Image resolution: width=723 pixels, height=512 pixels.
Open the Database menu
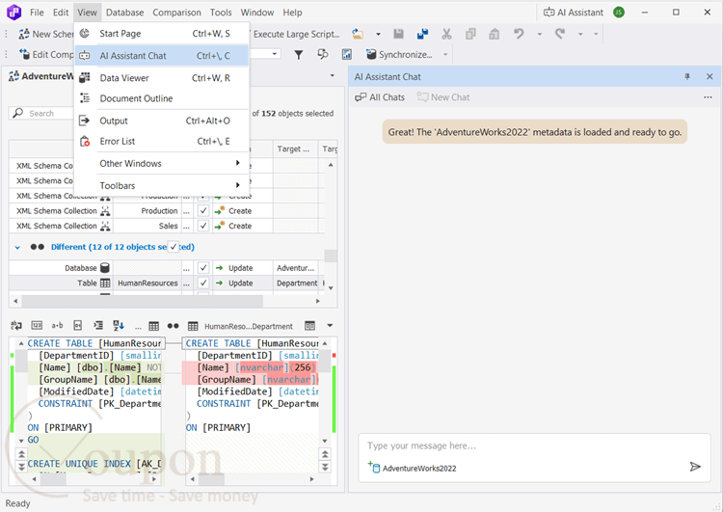coord(124,13)
